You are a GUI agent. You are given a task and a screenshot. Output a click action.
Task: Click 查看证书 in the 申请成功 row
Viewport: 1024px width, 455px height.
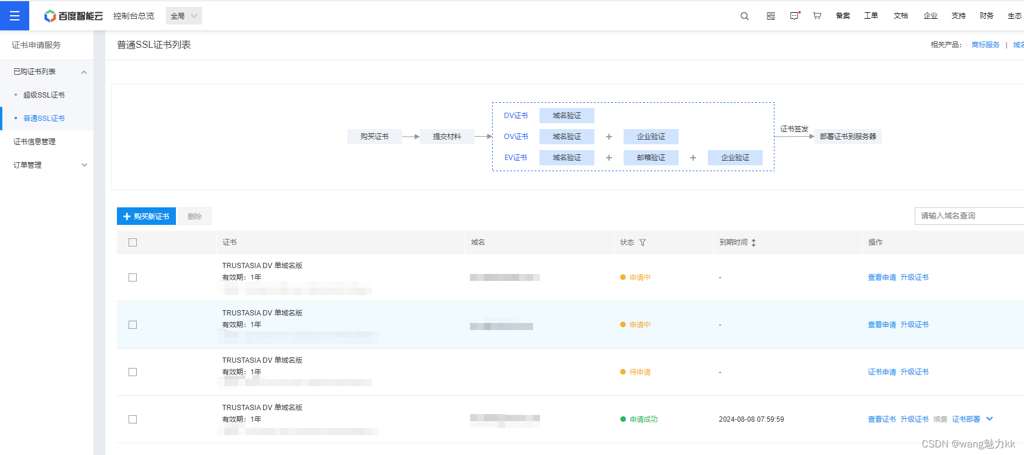click(881, 419)
